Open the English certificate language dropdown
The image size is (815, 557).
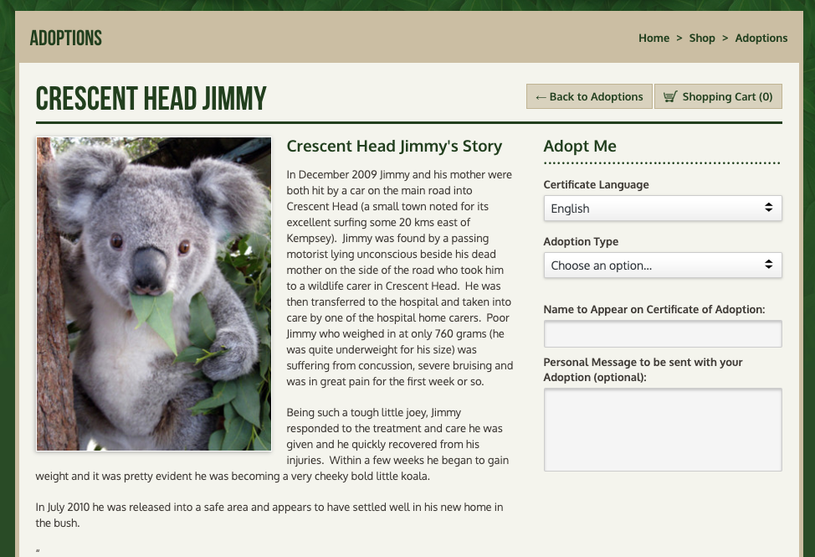[662, 208]
